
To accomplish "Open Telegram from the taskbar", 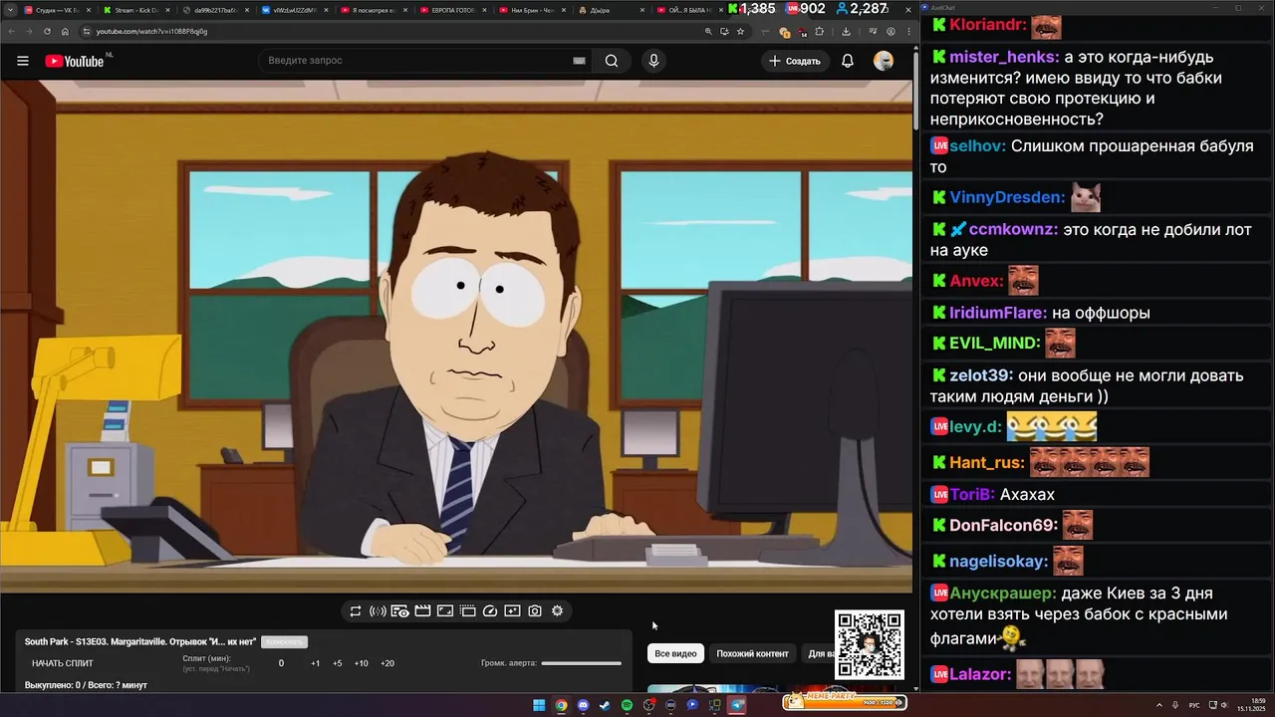I will [x=737, y=705].
